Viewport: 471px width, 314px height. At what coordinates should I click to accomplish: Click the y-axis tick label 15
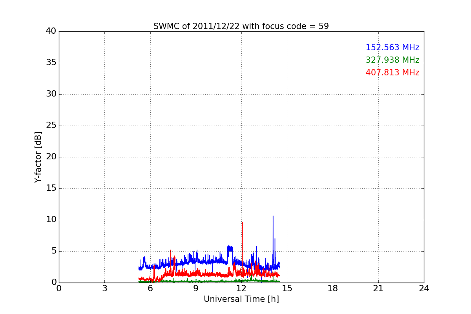pos(51,188)
